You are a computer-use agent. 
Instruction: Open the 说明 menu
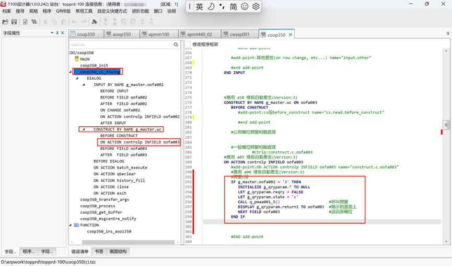(171, 12)
